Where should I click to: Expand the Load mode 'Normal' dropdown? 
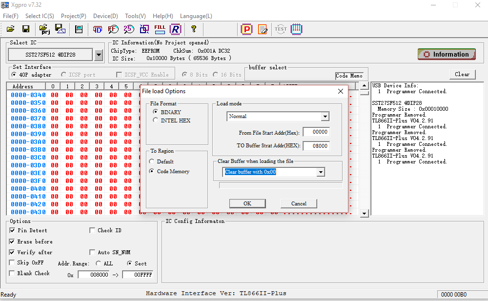click(325, 117)
